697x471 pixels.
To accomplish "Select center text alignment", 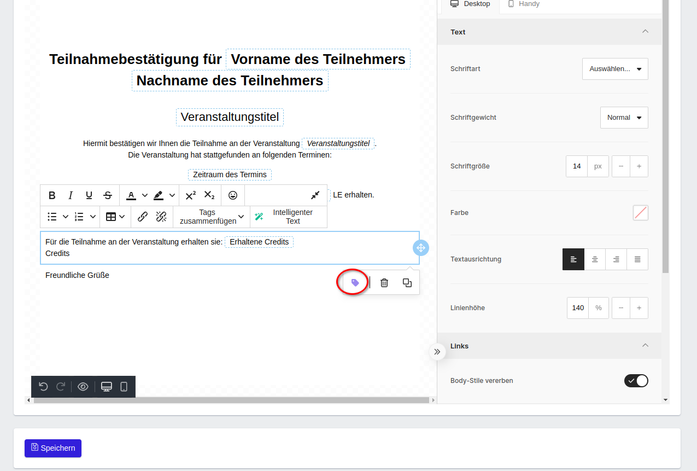I will pyautogui.click(x=595, y=259).
